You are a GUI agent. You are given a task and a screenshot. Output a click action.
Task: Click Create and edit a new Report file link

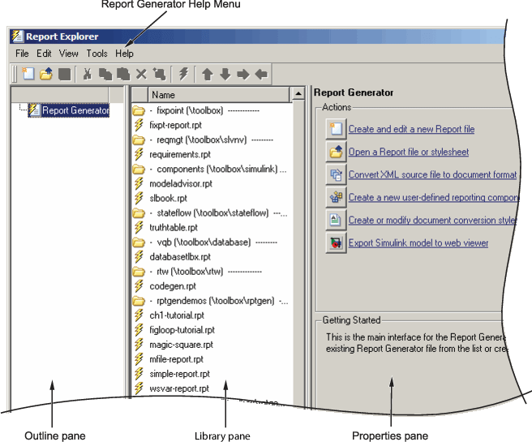[411, 129]
